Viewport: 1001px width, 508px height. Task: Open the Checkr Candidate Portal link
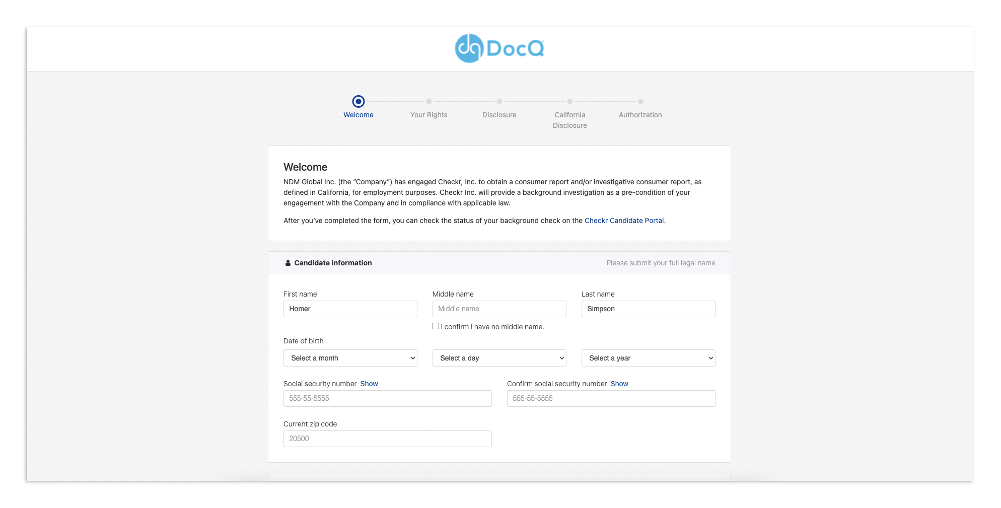pyautogui.click(x=624, y=221)
